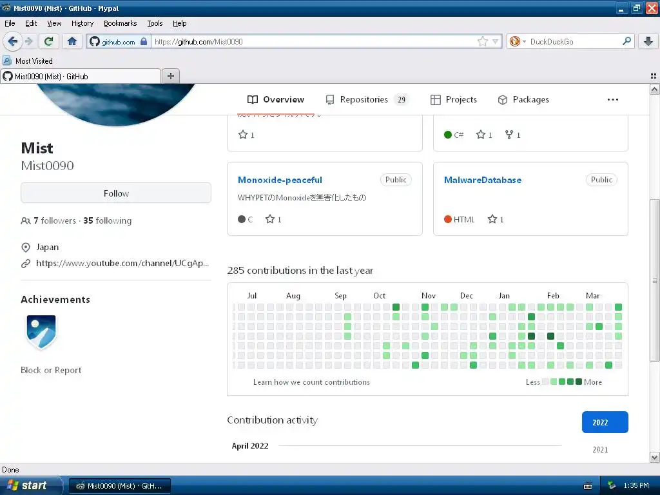Bookmark this page with the star icon
Image resolution: width=660 pixels, height=495 pixels.
[482, 41]
